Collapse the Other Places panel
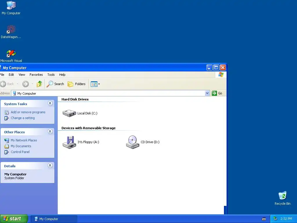 point(50,132)
